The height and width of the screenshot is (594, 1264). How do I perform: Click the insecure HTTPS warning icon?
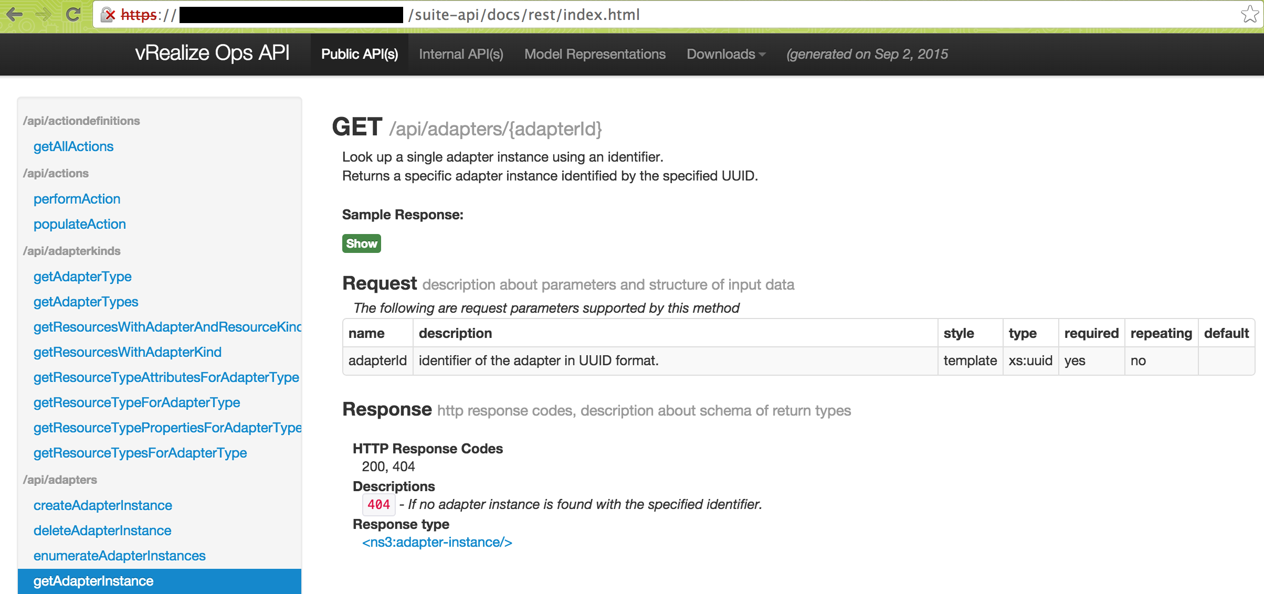(x=108, y=15)
